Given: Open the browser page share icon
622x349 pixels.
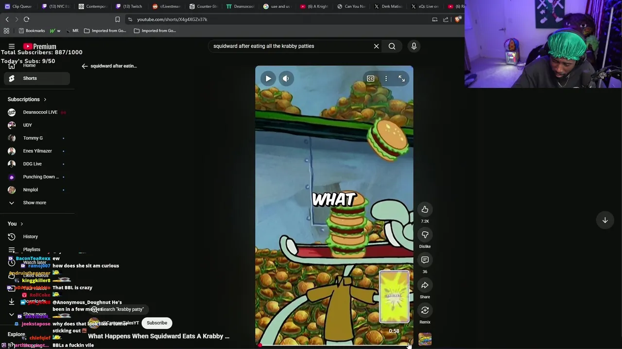Looking at the screenshot, I should coord(446,19).
